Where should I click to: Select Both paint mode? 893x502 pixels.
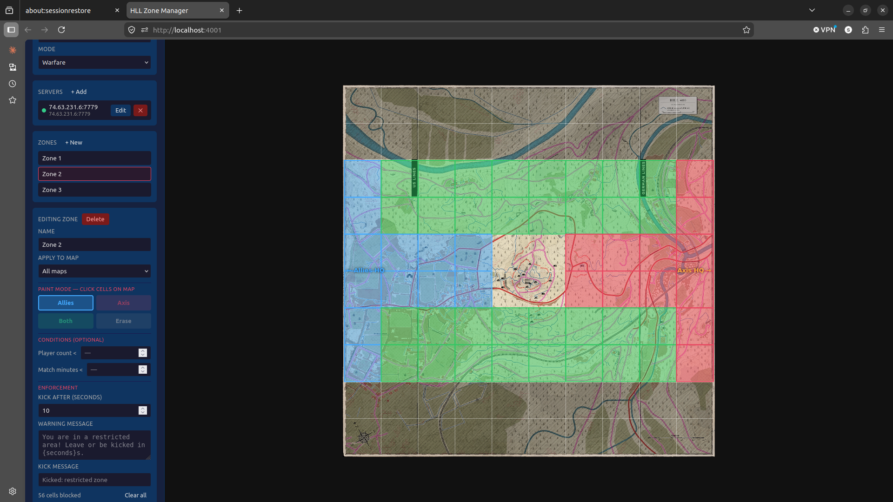pyautogui.click(x=66, y=321)
